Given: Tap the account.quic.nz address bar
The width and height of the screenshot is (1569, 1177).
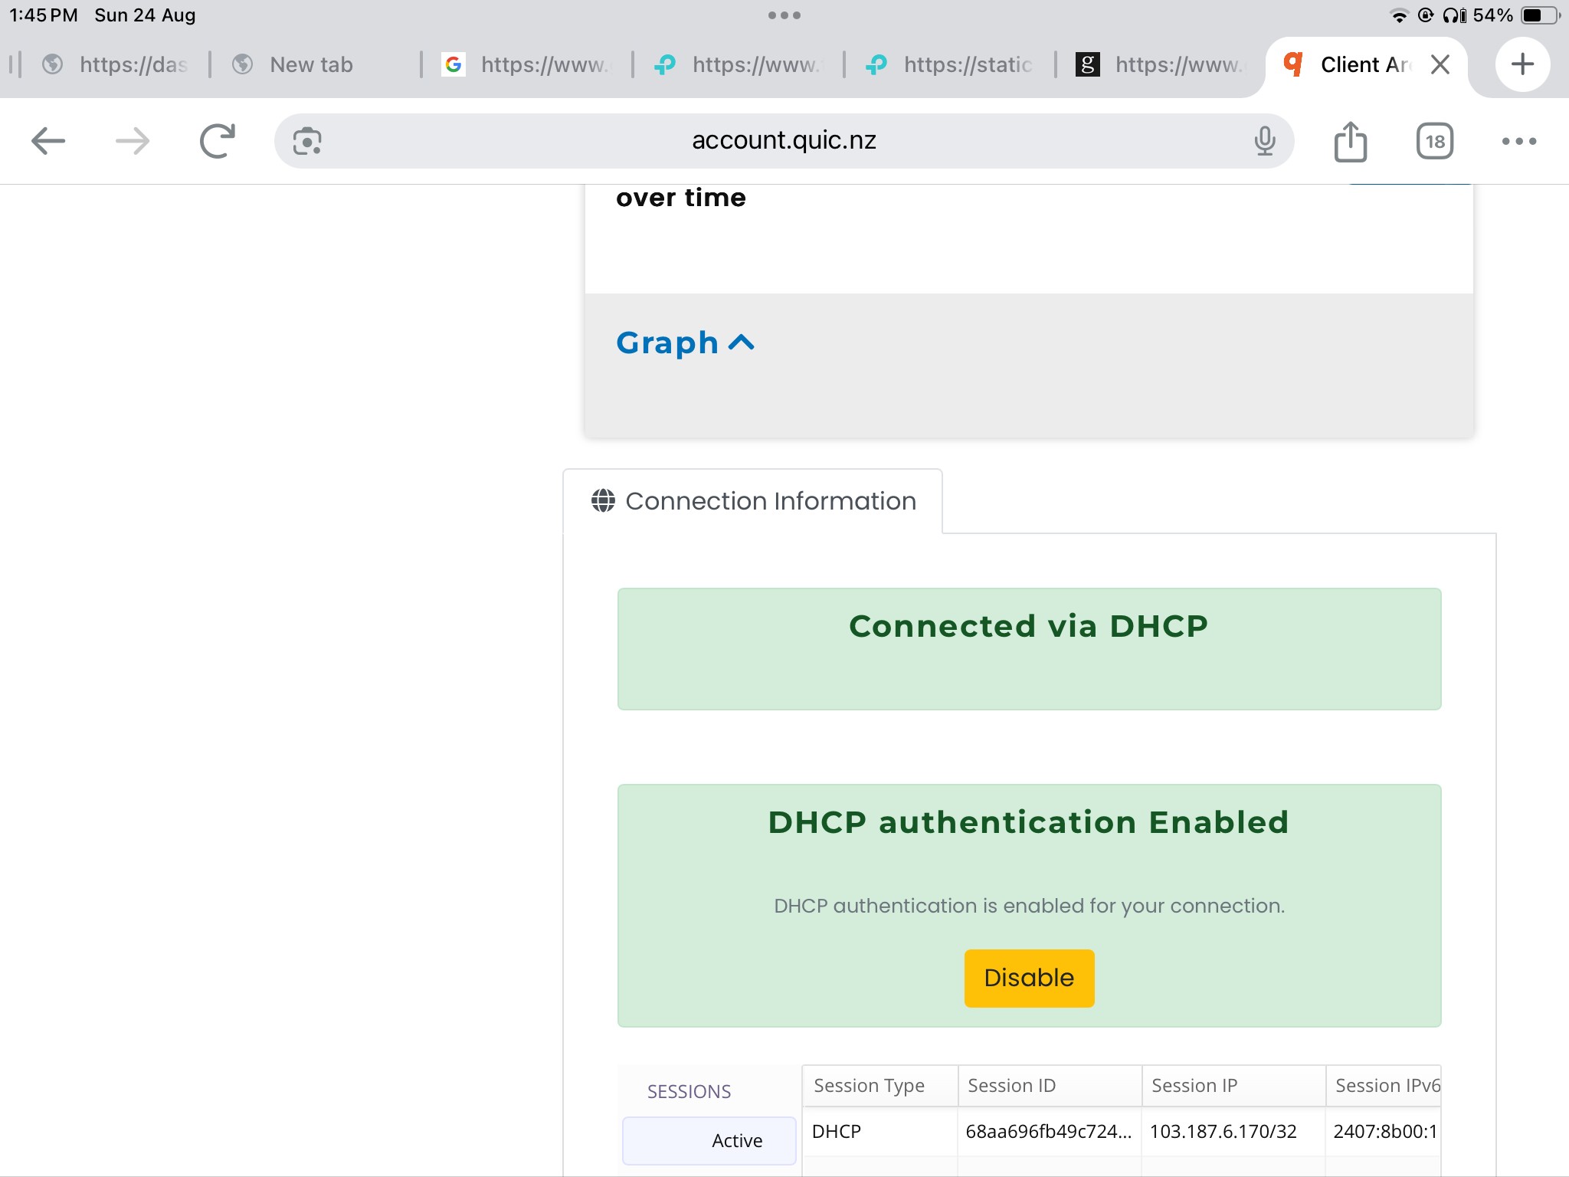Looking at the screenshot, I should (x=783, y=141).
